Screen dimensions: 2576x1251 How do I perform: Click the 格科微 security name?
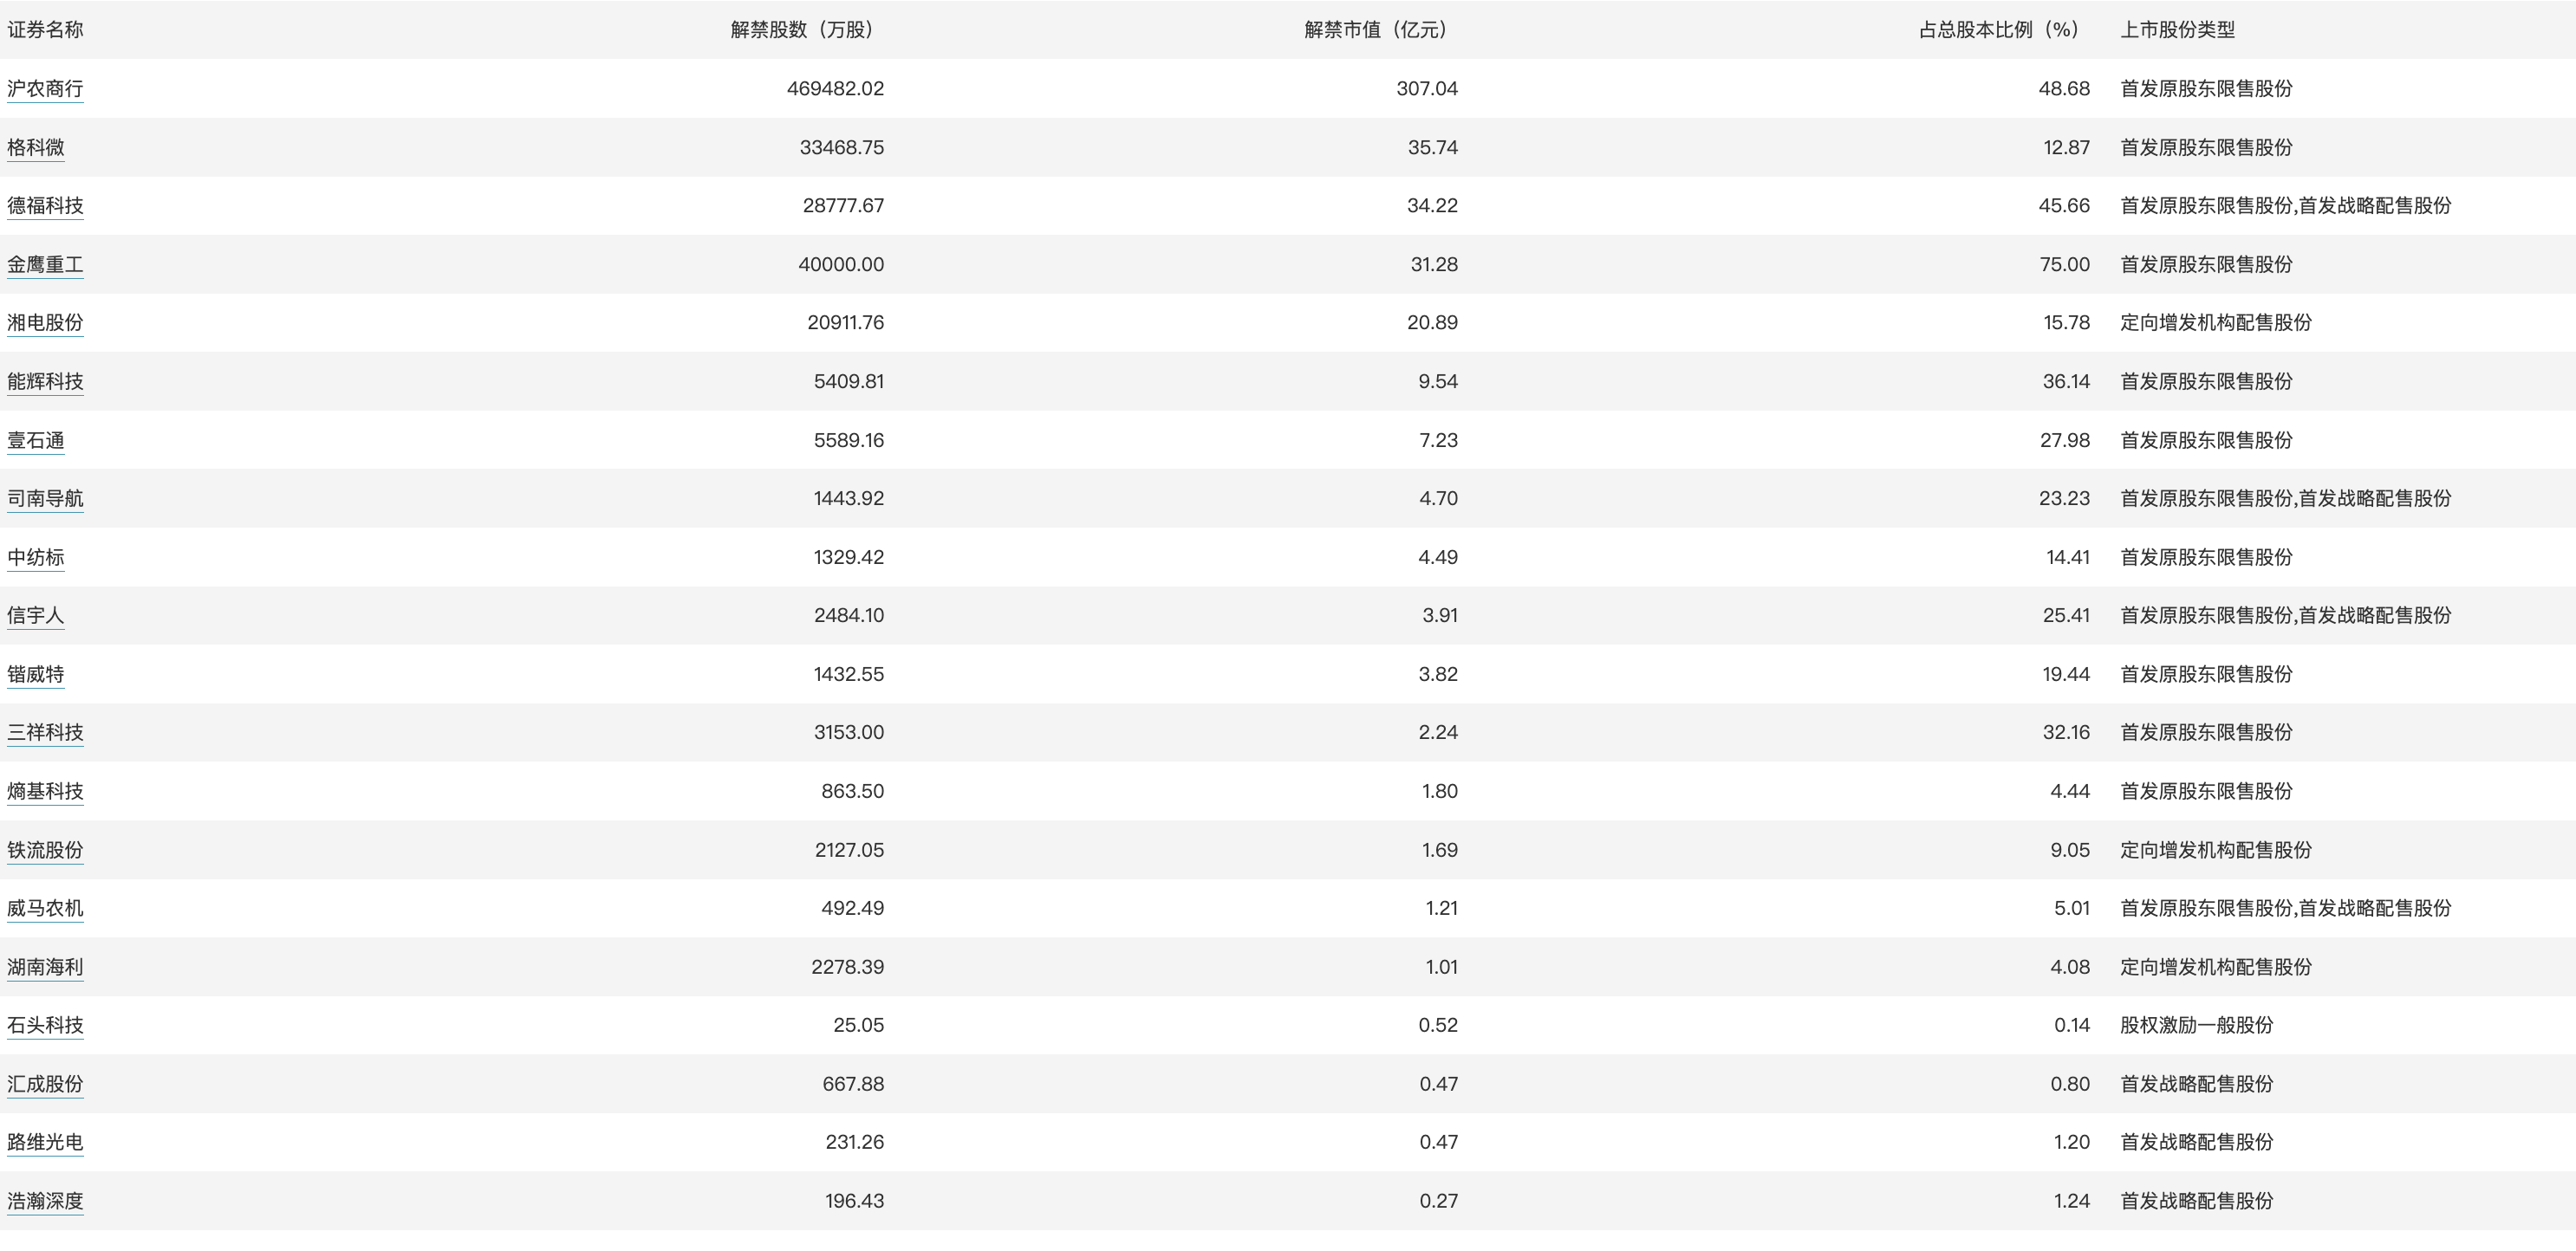click(36, 148)
